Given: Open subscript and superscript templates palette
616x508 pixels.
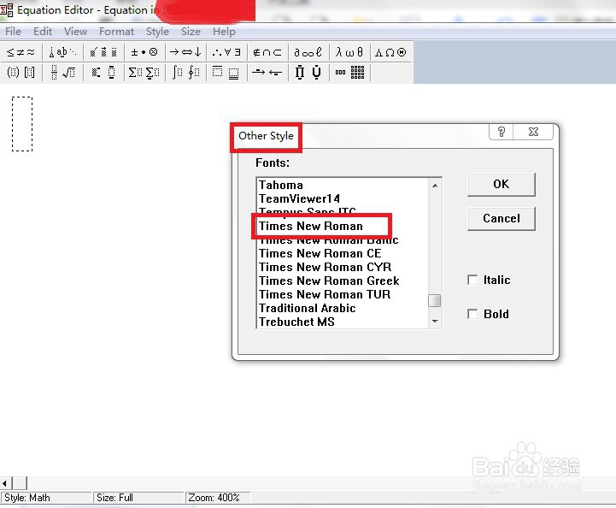Looking at the screenshot, I should click(x=103, y=73).
